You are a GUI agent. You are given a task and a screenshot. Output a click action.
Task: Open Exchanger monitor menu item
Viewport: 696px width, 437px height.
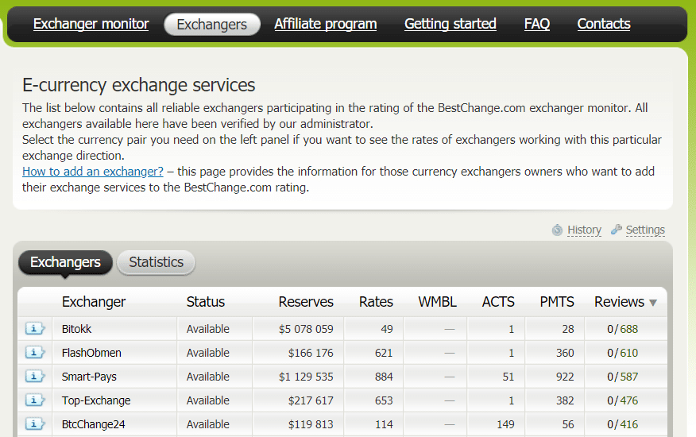click(91, 24)
